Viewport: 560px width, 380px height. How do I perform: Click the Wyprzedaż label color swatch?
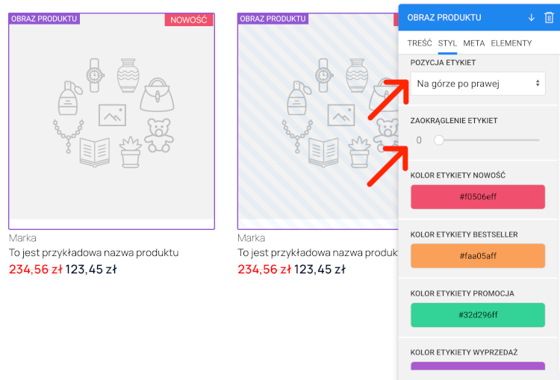tap(477, 368)
